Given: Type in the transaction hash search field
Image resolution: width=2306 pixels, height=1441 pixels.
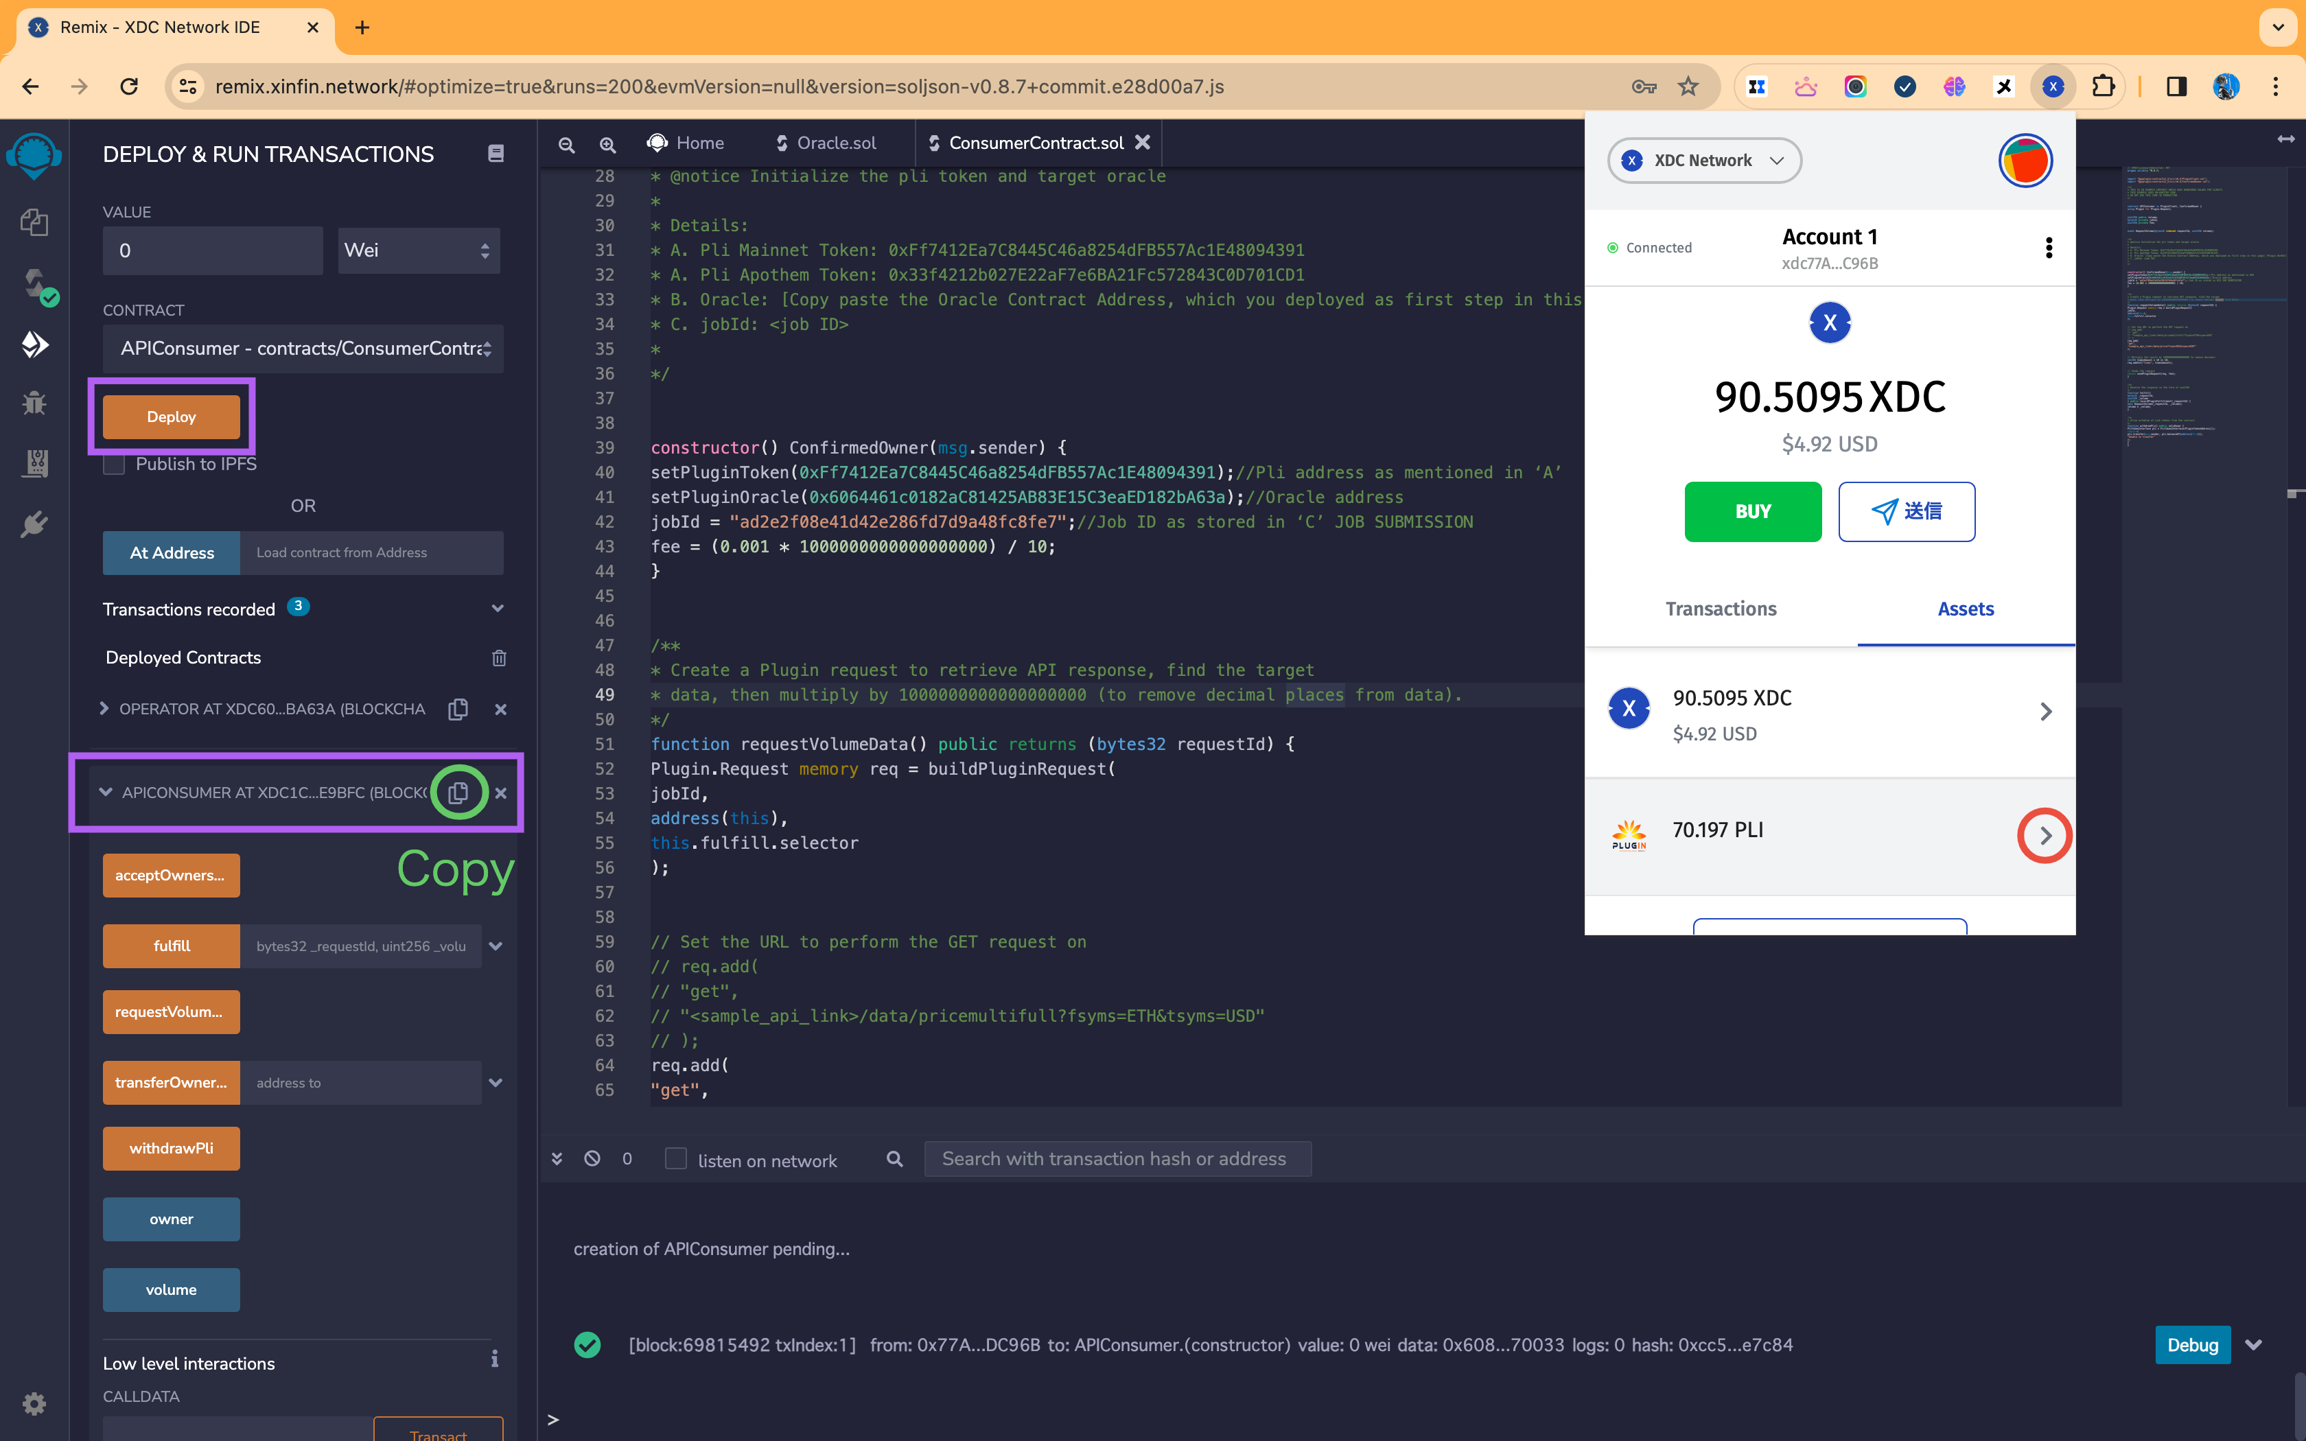Looking at the screenshot, I should (1117, 1158).
